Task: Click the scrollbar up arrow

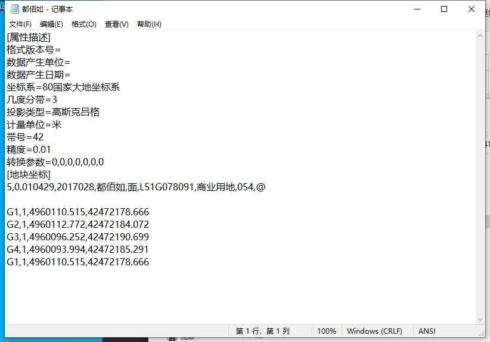Action: [x=480, y=36]
